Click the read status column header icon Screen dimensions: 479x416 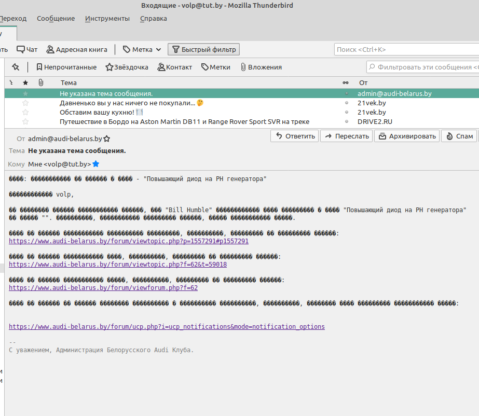(346, 82)
